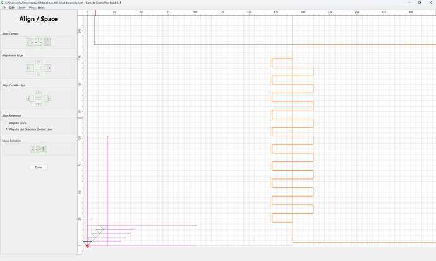Open the File menu
The width and height of the screenshot is (436, 261).
[x=4, y=8]
